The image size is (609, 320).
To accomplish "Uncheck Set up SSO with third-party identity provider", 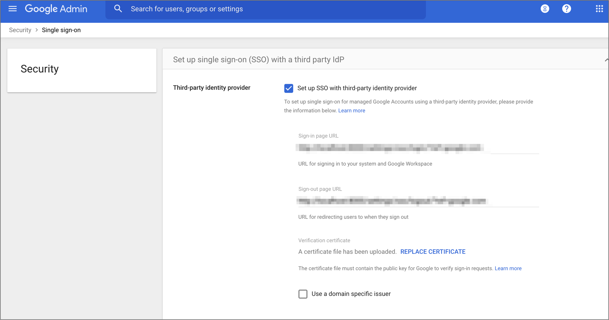I will 289,88.
